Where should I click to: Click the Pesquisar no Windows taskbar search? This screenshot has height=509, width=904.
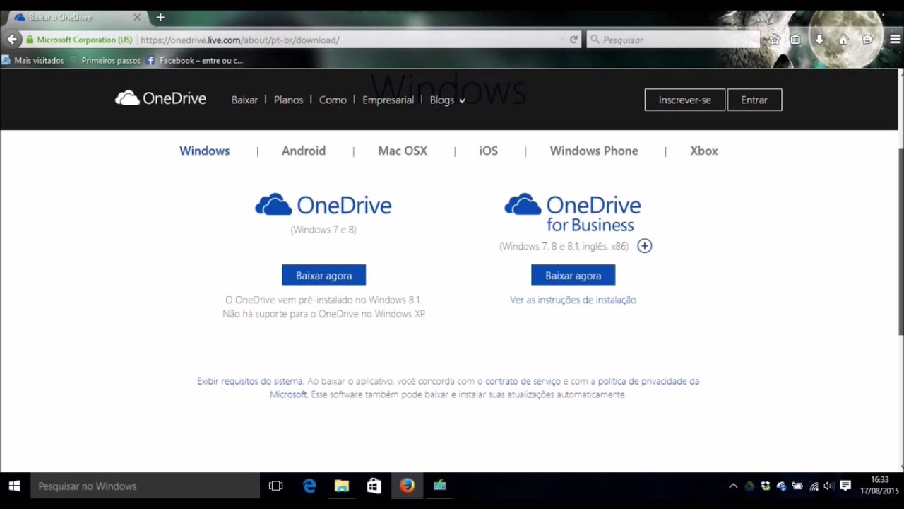145,486
